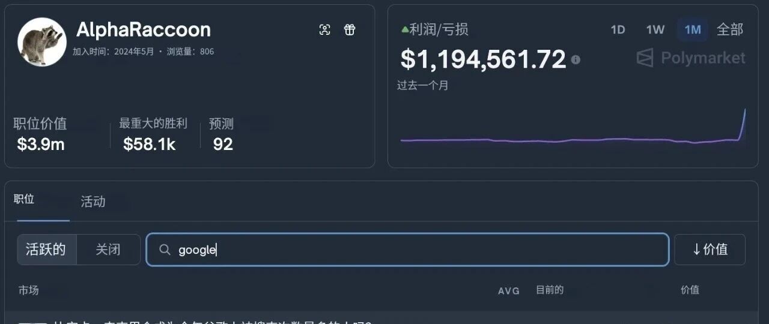
Task: Click the info icon beside $1,194,561.72
Action: [x=576, y=59]
